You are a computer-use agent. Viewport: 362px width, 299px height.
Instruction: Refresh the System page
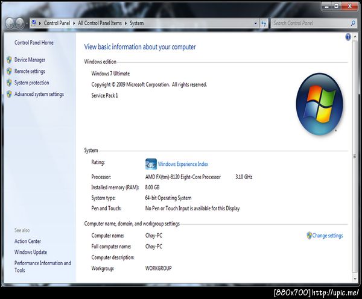pos(264,24)
